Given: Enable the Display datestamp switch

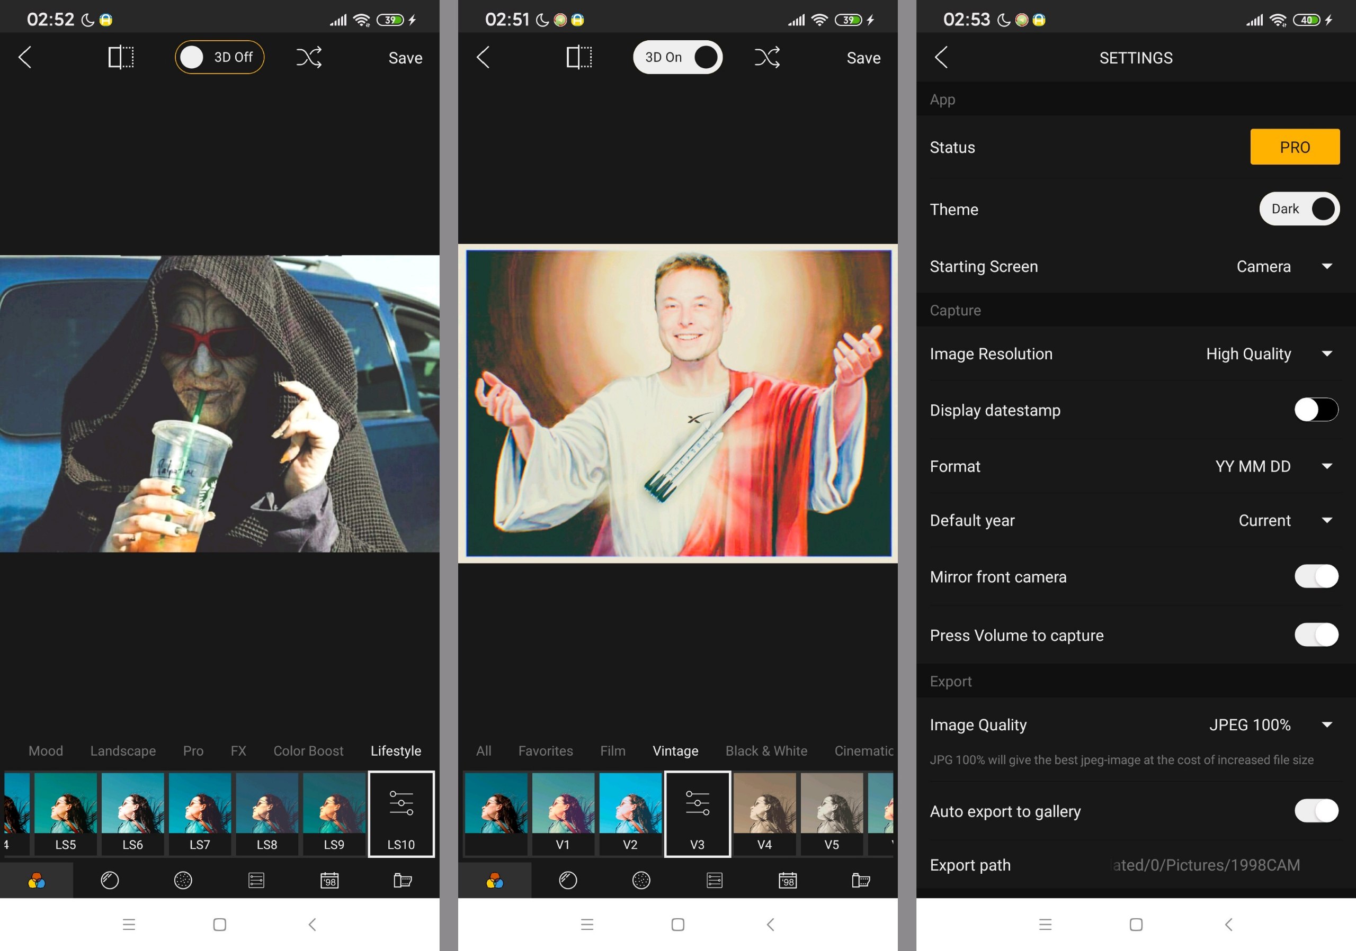Looking at the screenshot, I should point(1316,410).
